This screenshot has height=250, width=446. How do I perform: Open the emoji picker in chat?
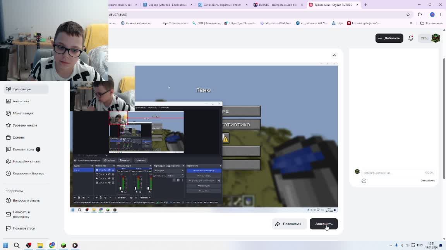tap(364, 181)
